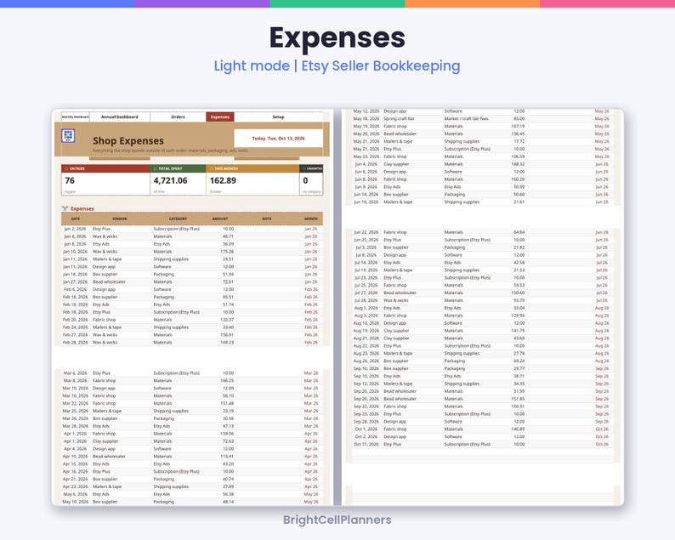The image size is (675, 540).
Task: Click the NOTE column header
Action: click(267, 219)
